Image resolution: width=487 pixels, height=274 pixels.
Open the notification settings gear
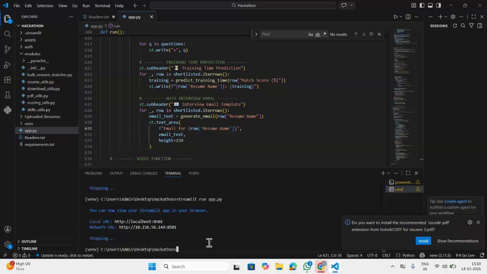click(x=470, y=222)
